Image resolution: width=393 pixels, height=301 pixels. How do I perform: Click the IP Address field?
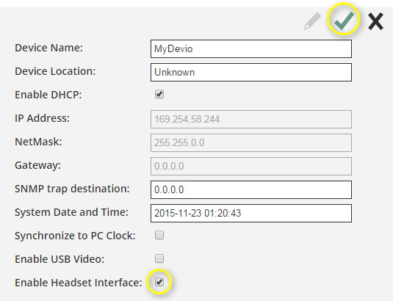coord(251,119)
